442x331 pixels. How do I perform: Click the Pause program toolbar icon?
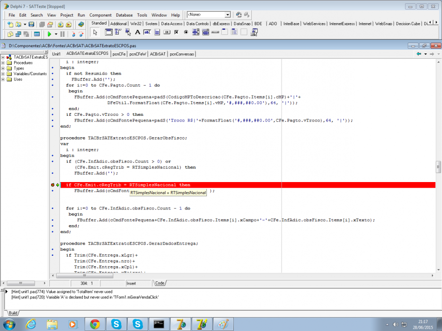62,34
